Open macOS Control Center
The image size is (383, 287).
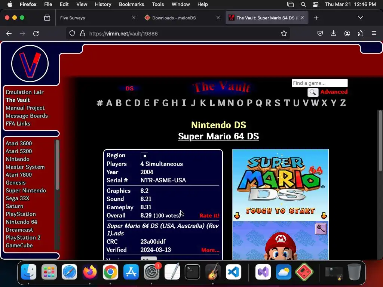316,4
